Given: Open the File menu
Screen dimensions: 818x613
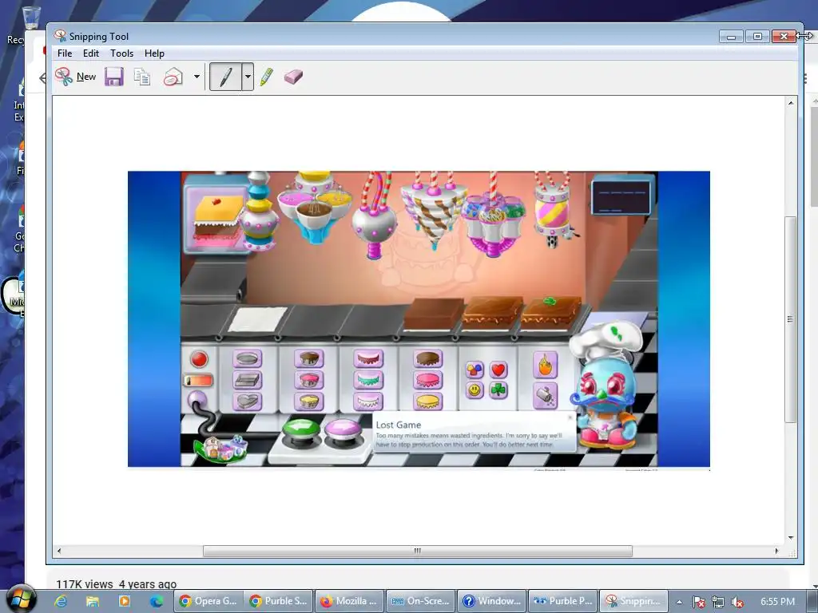Looking at the screenshot, I should click(65, 53).
